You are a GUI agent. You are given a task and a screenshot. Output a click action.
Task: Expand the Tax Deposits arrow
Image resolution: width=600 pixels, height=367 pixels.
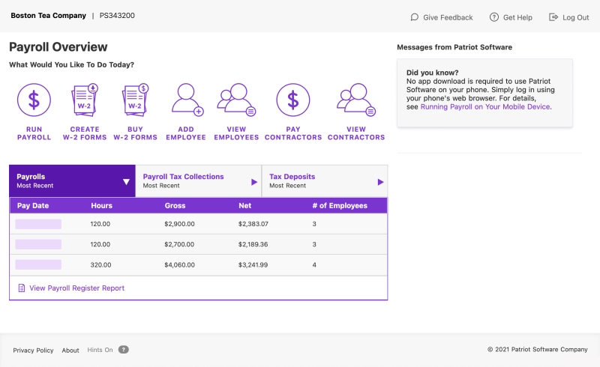[x=380, y=182]
